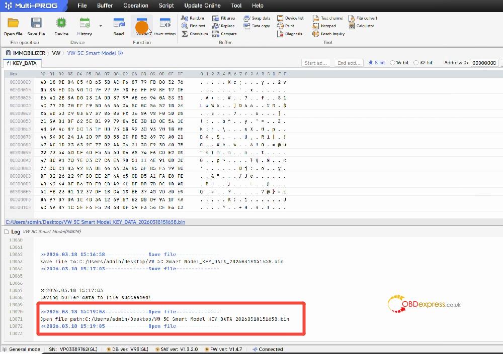Open the saved KEY_DATA bin file path link
This screenshot has height=354, width=503.
[x=95, y=221]
